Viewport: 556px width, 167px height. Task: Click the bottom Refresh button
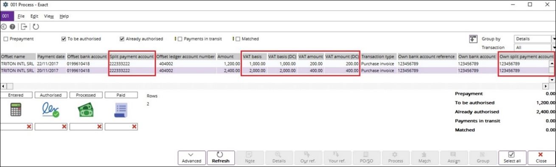click(x=221, y=158)
